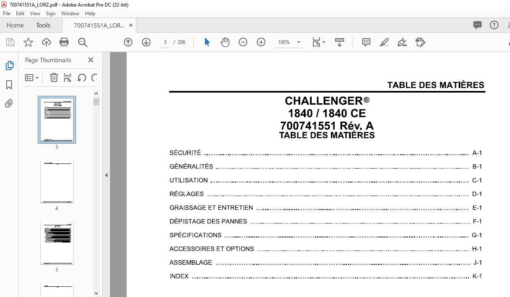Click the GRAISSAGE ET ENTRETIEN entry
Screen dimensions: 510x297
(x=326, y=208)
